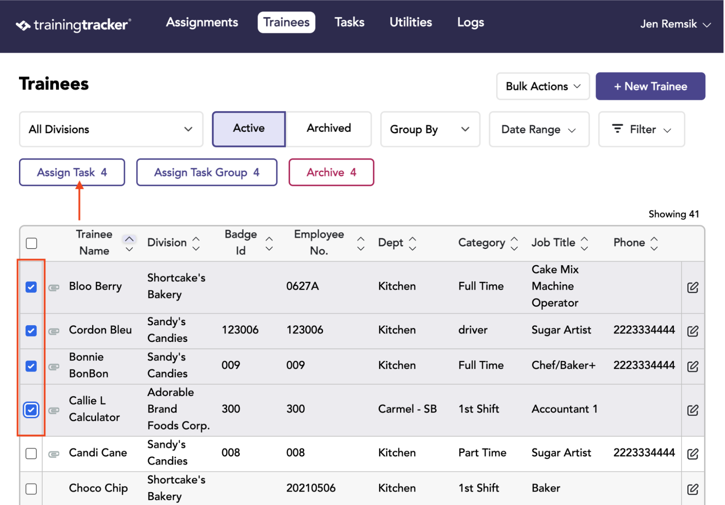Screen dimensions: 725x505
Task: Sort by Trainee Name column arrows
Action: [x=129, y=243]
